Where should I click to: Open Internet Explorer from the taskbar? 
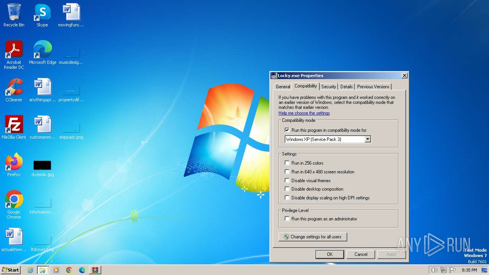pos(30,270)
